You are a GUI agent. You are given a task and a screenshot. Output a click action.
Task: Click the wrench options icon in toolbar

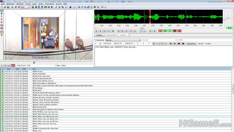coord(102,7)
